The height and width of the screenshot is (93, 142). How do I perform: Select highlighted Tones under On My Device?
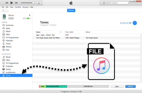point(16,76)
